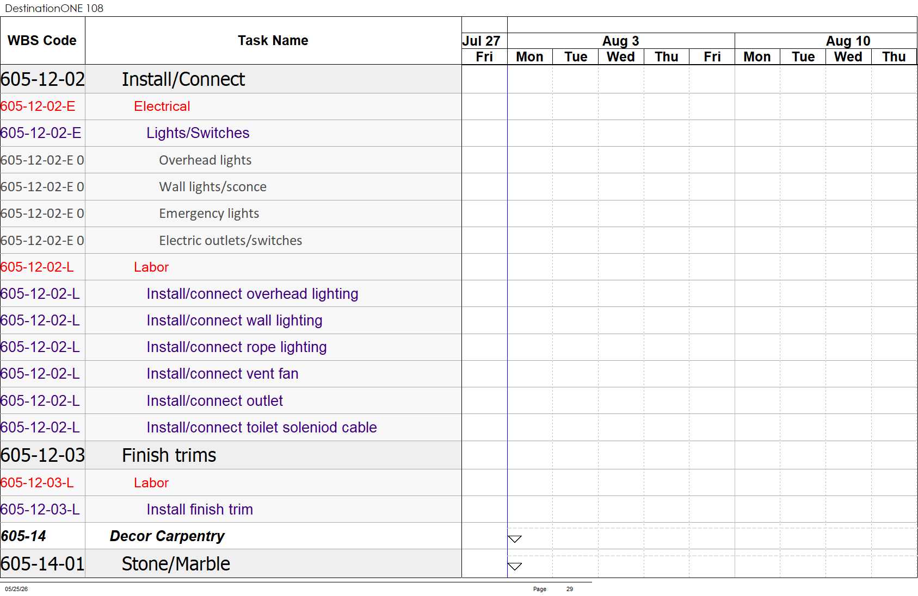Click the Tue day header under Aug 10
Image resolution: width=918 pixels, height=596 pixels.
(x=803, y=57)
